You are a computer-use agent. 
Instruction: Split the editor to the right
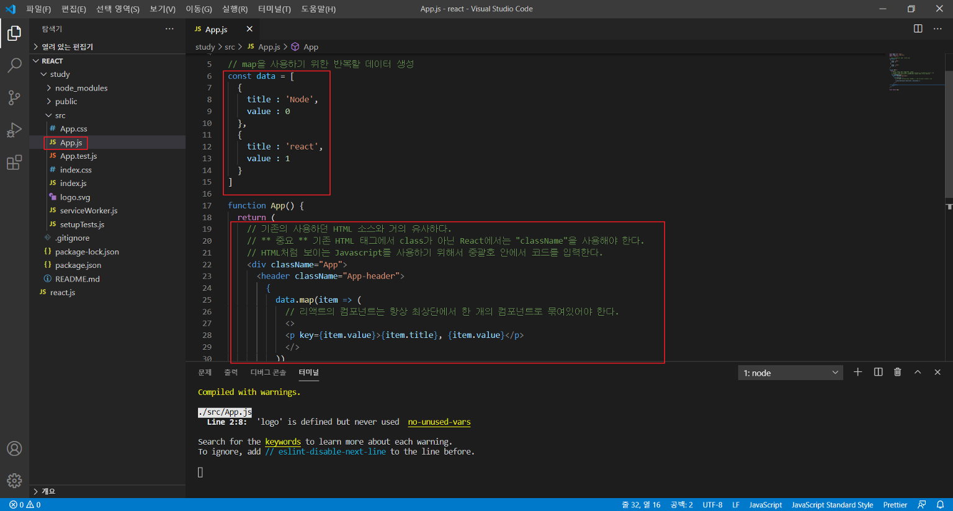coord(918,29)
